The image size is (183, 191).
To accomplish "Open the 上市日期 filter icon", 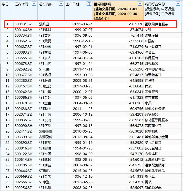I will (x=89, y=4).
